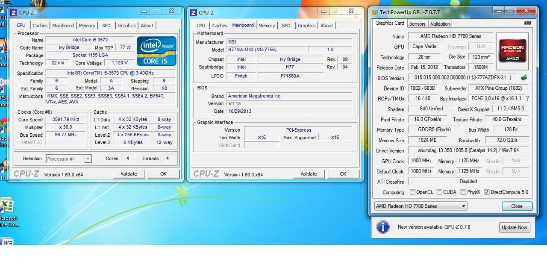Click the Intel Core i5 logo in CPU-Z

156,51
